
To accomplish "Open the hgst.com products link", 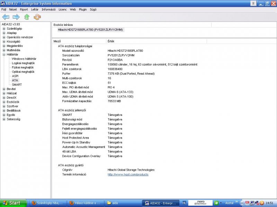I will point(128,175).
